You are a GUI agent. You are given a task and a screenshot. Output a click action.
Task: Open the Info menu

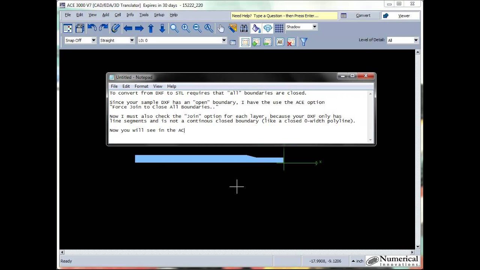pos(130,15)
